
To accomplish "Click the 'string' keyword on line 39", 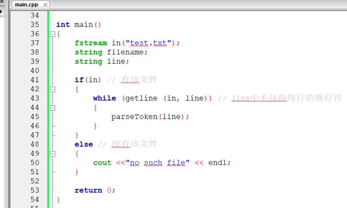I will click(89, 61).
